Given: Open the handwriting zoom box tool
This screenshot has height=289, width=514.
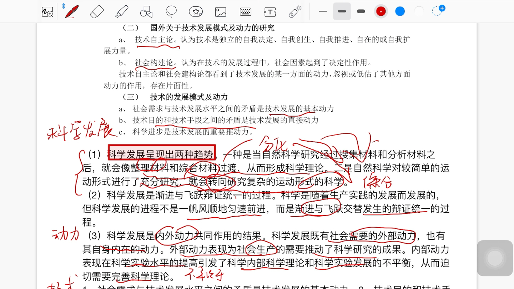Looking at the screenshot, I should pyautogui.click(x=47, y=12).
